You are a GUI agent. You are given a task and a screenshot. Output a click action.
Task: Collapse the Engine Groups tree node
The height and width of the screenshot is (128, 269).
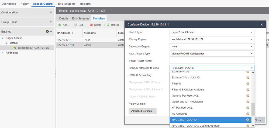point(3,38)
